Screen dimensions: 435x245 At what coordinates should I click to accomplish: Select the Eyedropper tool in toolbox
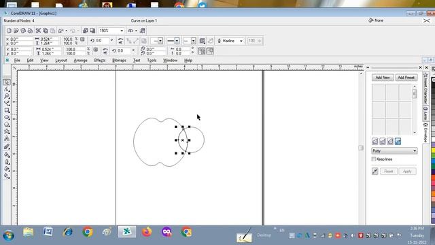point(7,154)
